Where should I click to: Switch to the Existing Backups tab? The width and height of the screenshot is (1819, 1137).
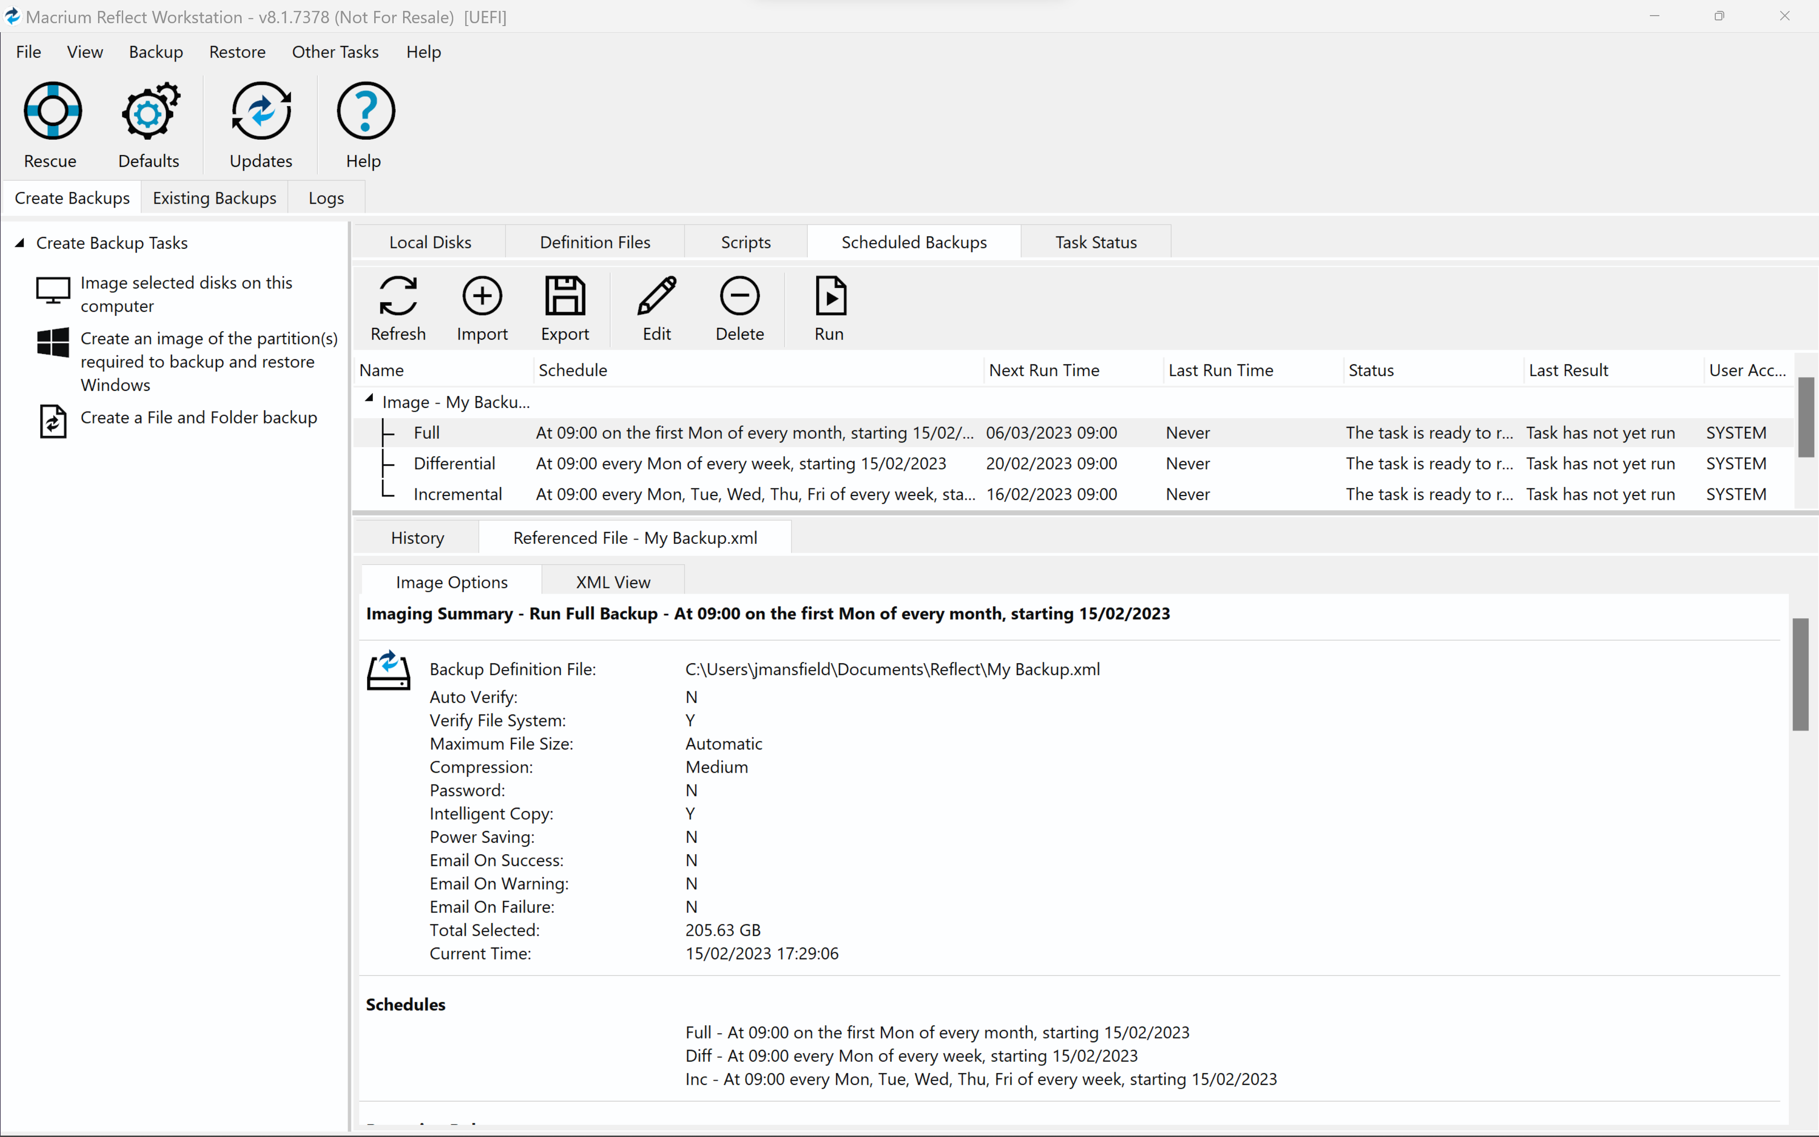214,198
